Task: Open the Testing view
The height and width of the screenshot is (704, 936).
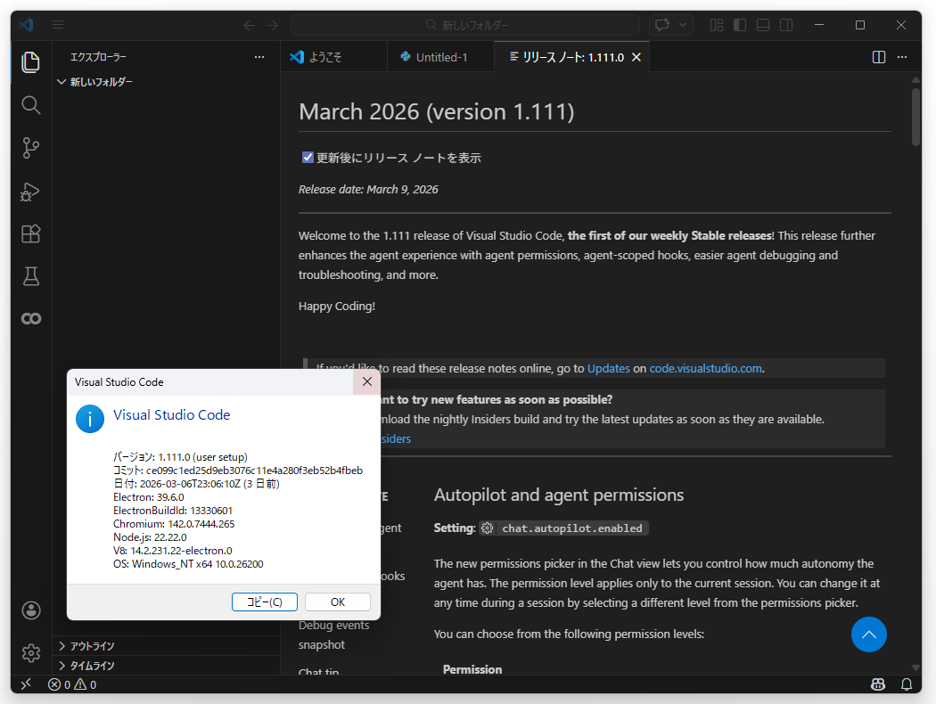Action: tap(30, 276)
